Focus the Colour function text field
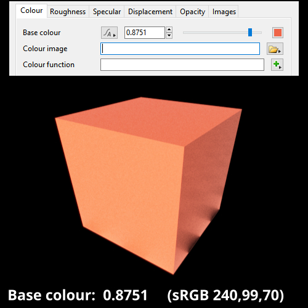The width and height of the screenshot is (308, 308). point(182,65)
